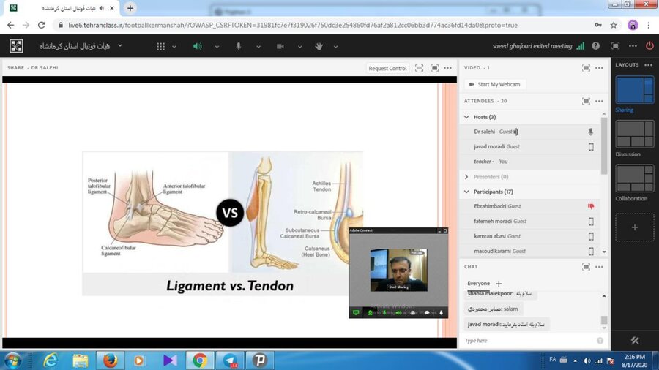Screen dimensions: 659x370
Task: Open the microphone options dropdown arrow
Action: click(x=258, y=46)
